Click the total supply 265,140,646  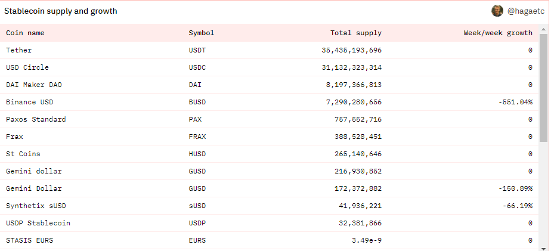point(358,154)
